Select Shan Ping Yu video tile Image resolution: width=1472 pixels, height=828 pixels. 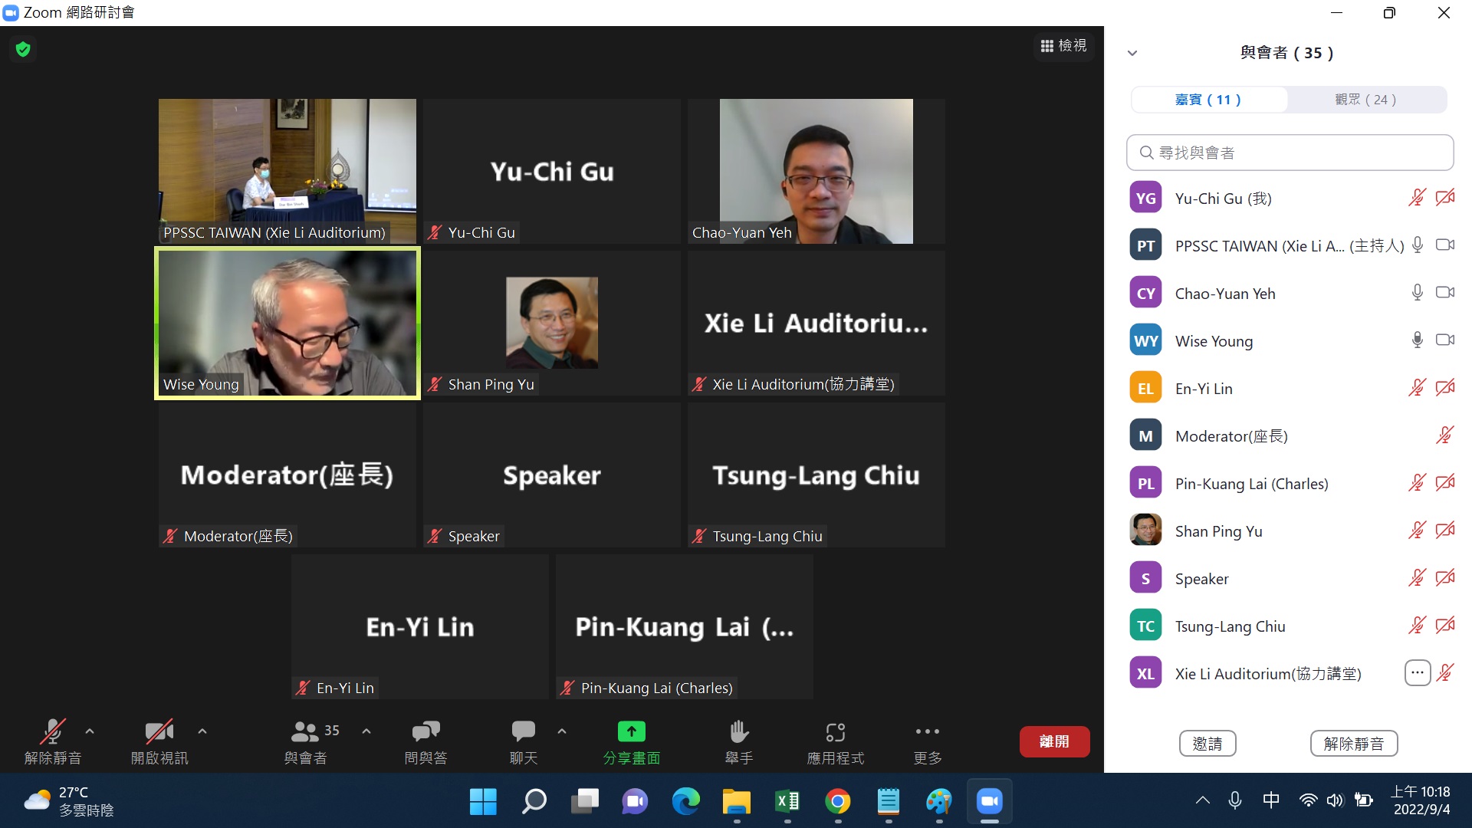pos(552,323)
